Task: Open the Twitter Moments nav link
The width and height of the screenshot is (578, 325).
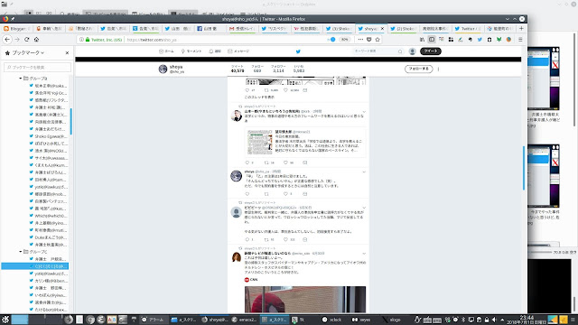Action: pos(191,51)
